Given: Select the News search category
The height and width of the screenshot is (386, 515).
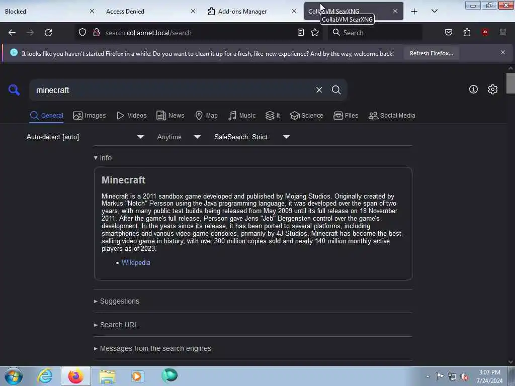Looking at the screenshot, I should (x=170, y=116).
